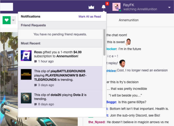Screen dimensions: 174x126
Task: Expand the user account dropdown arrow
Action: [169, 7]
